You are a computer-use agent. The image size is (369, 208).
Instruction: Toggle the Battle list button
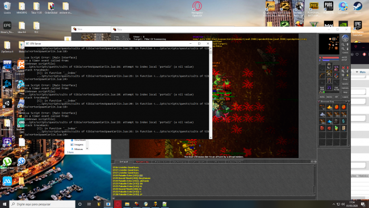click(329, 97)
